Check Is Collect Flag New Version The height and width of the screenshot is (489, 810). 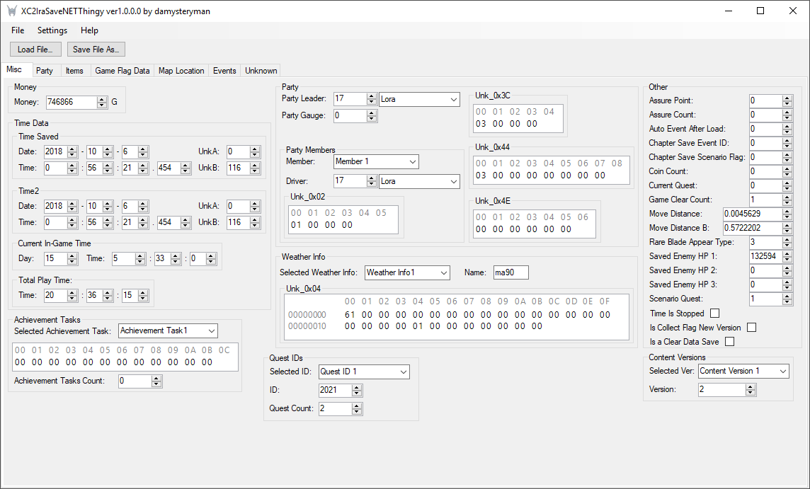(751, 328)
